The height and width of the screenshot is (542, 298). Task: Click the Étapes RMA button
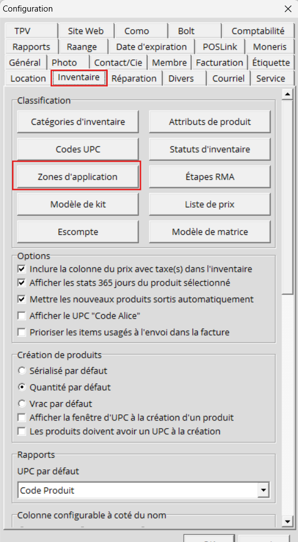pyautogui.click(x=209, y=177)
